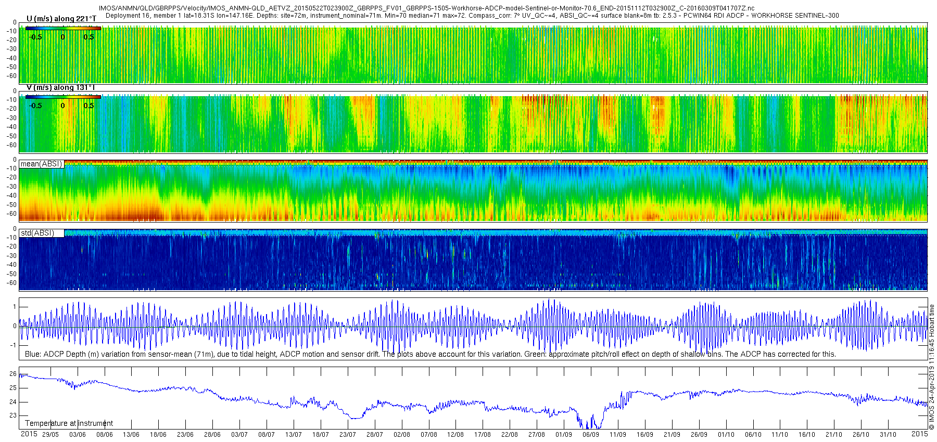This screenshot has width=937, height=442.
Task: Click the '2015' year label at the axis end
Action: pyautogui.click(x=920, y=434)
